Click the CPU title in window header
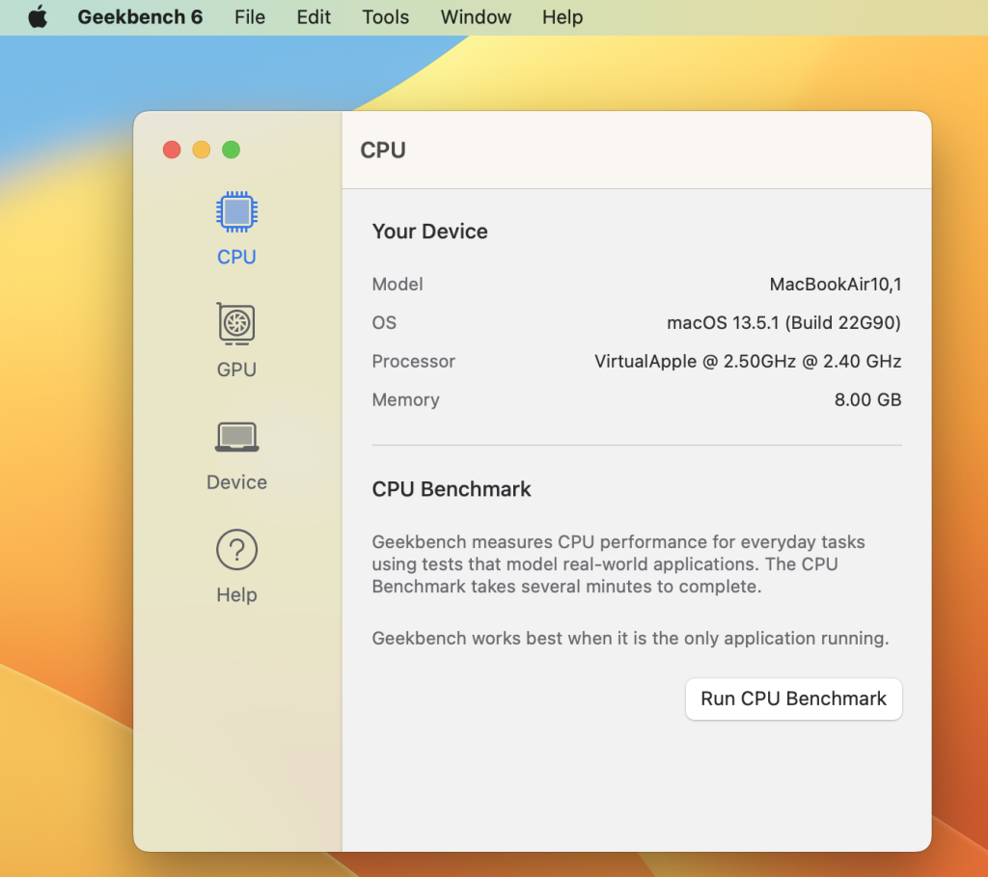This screenshot has height=877, width=988. click(x=383, y=150)
